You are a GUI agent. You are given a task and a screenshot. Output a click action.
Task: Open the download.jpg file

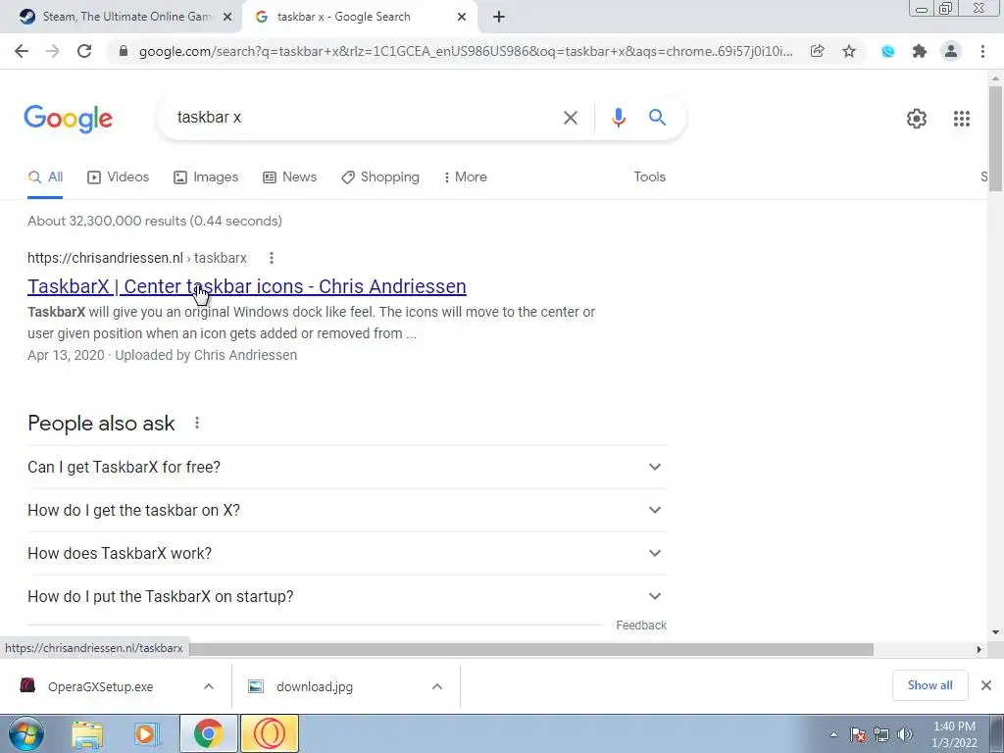point(315,687)
